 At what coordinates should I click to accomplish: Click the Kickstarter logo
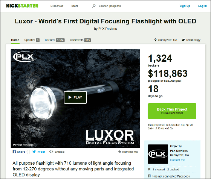point(22,6)
